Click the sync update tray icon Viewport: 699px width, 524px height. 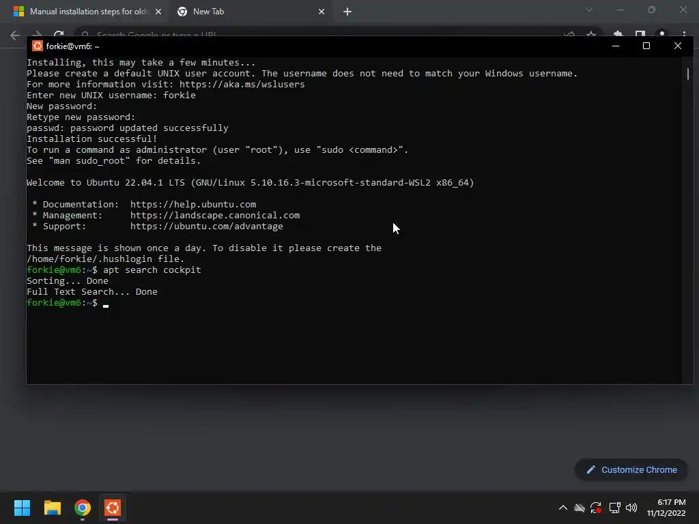(x=596, y=508)
